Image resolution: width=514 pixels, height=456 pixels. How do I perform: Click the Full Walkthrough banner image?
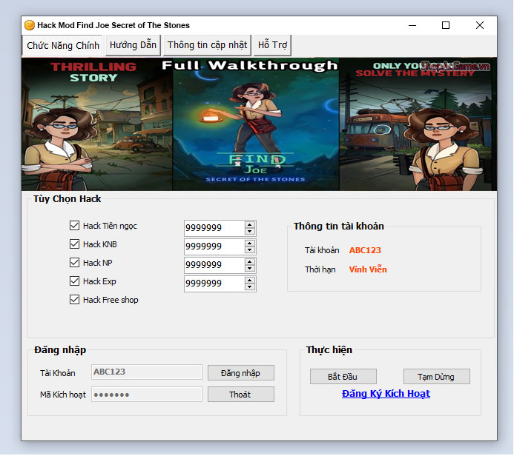[256, 124]
